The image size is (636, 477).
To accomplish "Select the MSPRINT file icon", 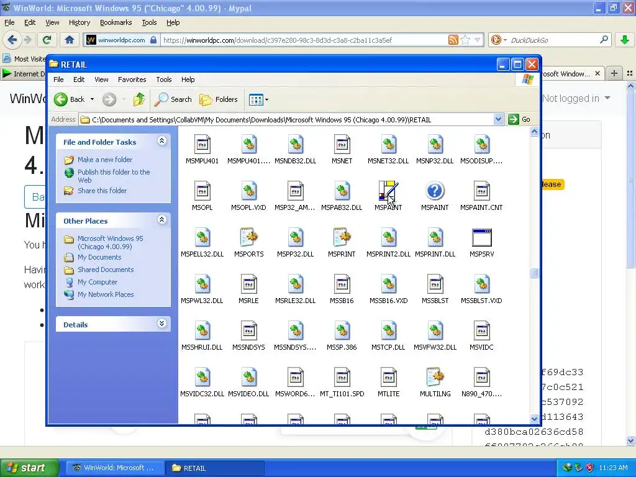I will point(342,237).
